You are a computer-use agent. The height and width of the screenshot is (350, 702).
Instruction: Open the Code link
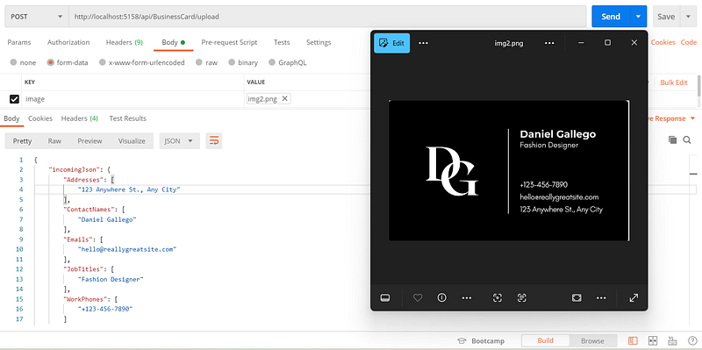(x=689, y=42)
